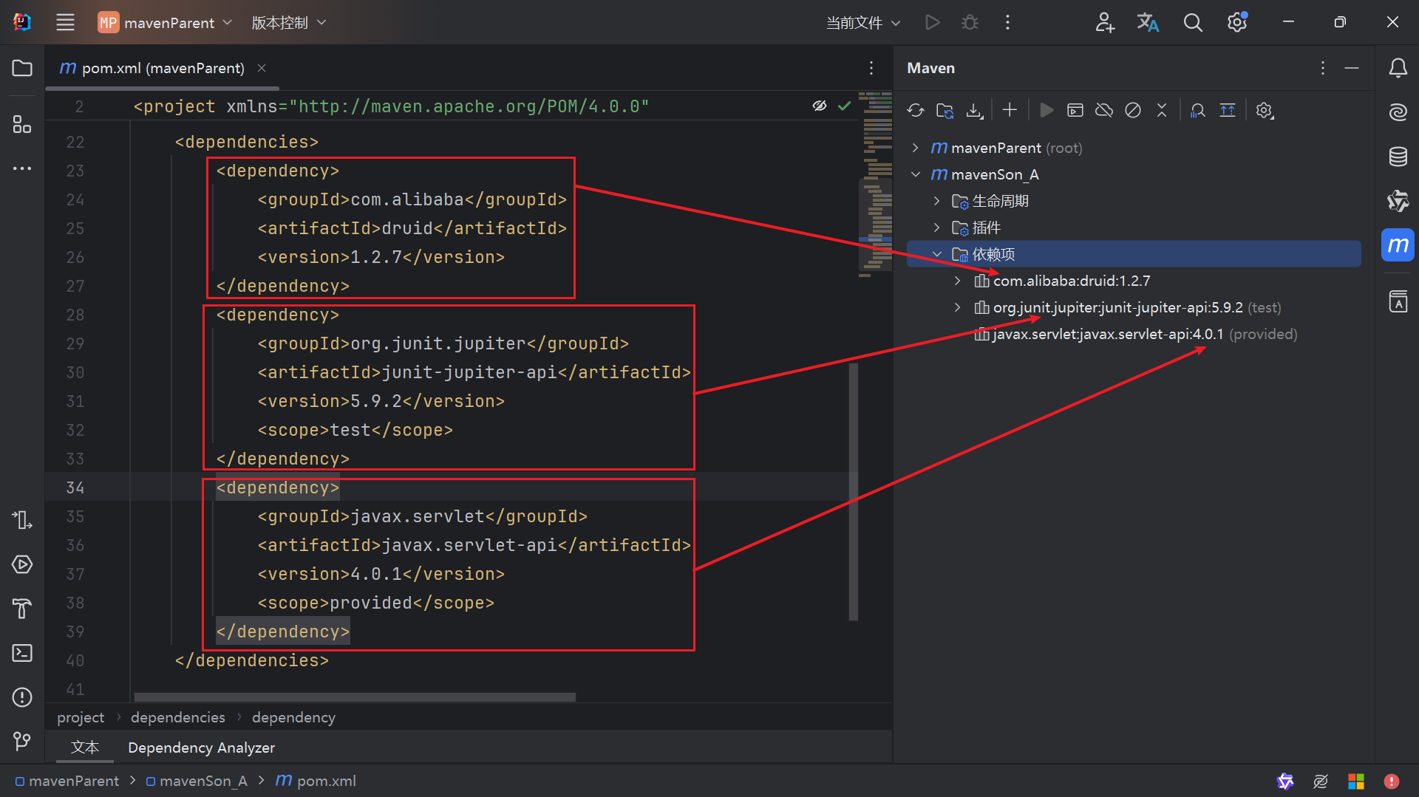
Task: Expand com.alibaba:druid:1.2.7 dependency
Action: click(x=957, y=281)
